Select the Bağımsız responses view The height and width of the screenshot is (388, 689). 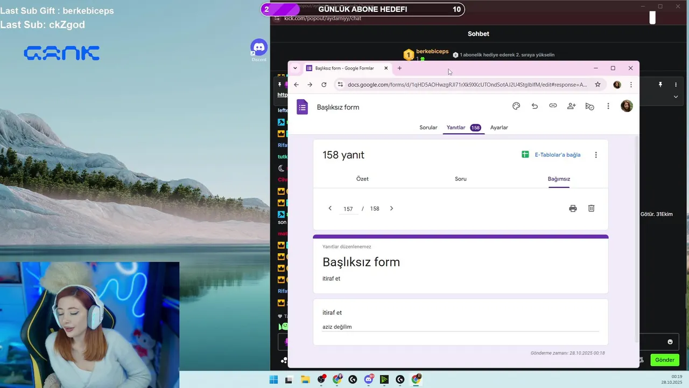[x=559, y=179]
